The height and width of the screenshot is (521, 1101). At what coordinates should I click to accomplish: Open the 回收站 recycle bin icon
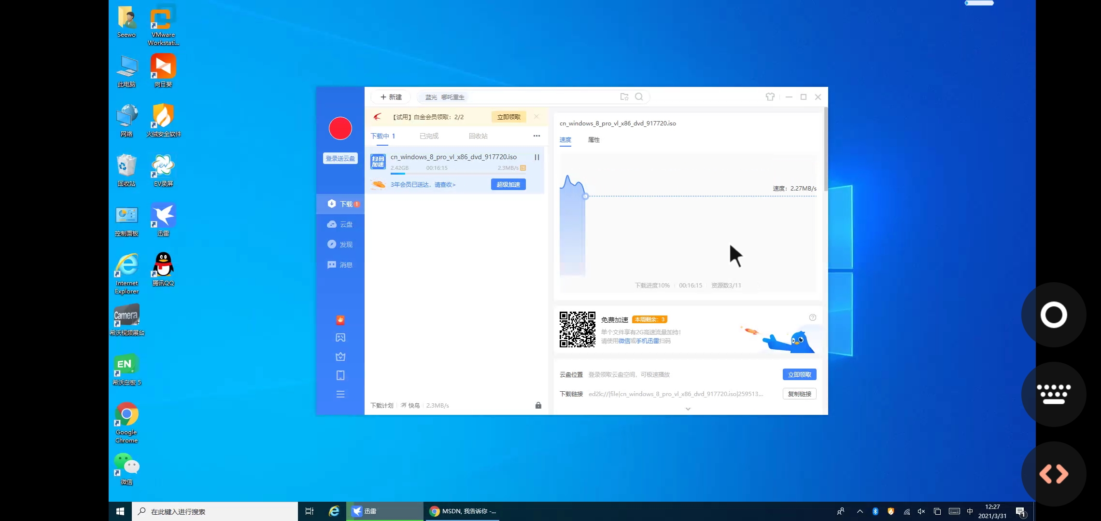pos(127,170)
